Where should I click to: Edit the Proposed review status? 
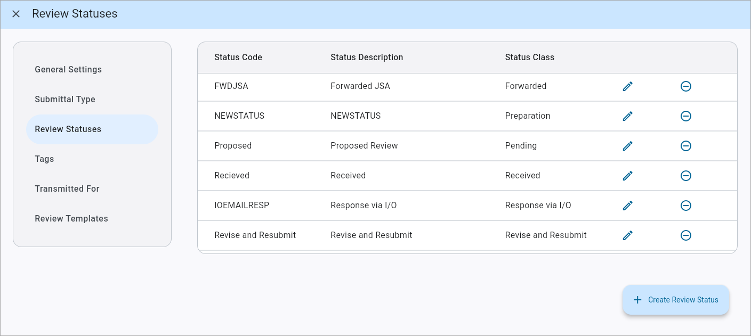628,145
